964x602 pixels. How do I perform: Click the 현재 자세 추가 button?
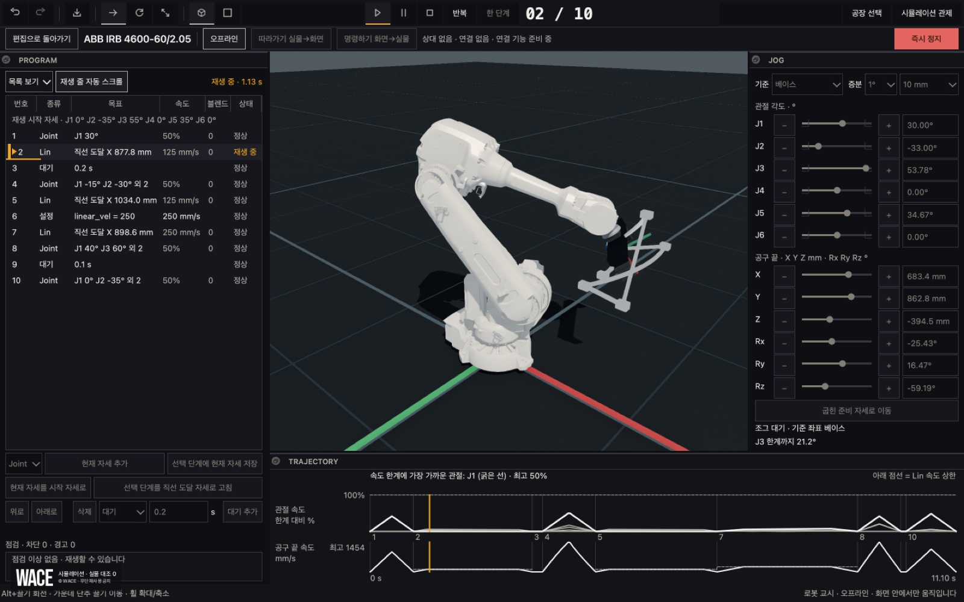[x=105, y=464]
